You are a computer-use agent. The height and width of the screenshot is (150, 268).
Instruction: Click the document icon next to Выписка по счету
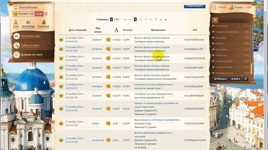(x=17, y=55)
